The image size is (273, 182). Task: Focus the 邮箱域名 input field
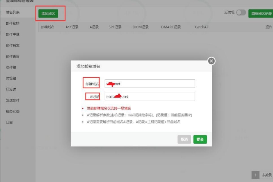pyautogui.click(x=149, y=83)
